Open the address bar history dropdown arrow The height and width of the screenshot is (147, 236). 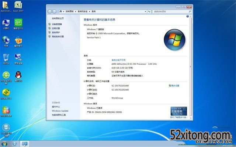point(145,11)
